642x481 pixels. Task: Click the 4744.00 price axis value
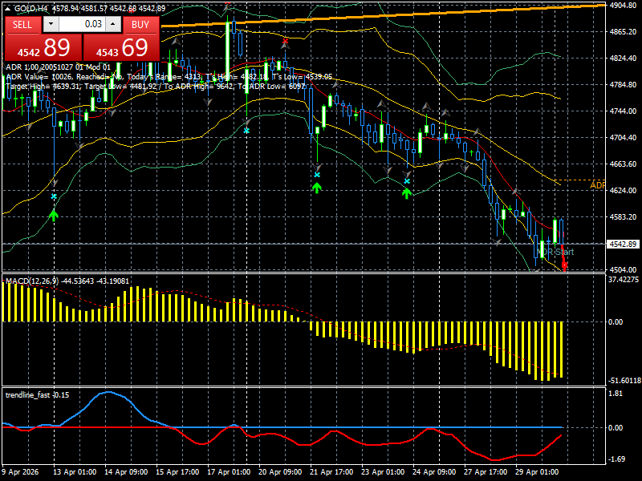623,111
